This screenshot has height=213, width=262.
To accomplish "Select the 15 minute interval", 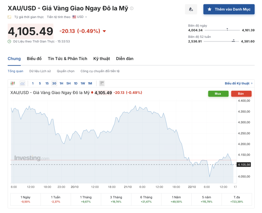I will pos(47,83).
